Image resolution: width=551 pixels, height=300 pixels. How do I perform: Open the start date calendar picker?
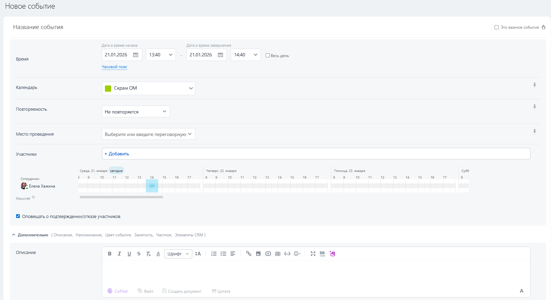(x=135, y=55)
